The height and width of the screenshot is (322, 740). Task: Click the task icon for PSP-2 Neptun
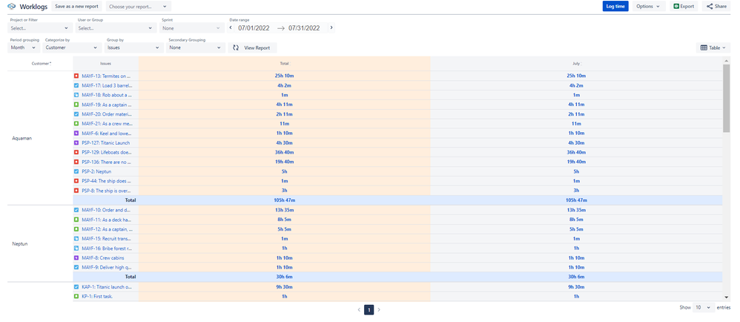point(76,171)
